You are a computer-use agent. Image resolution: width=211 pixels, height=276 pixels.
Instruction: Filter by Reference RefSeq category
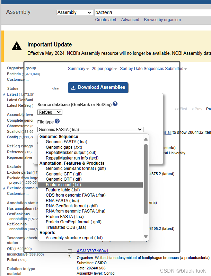coord(15,152)
